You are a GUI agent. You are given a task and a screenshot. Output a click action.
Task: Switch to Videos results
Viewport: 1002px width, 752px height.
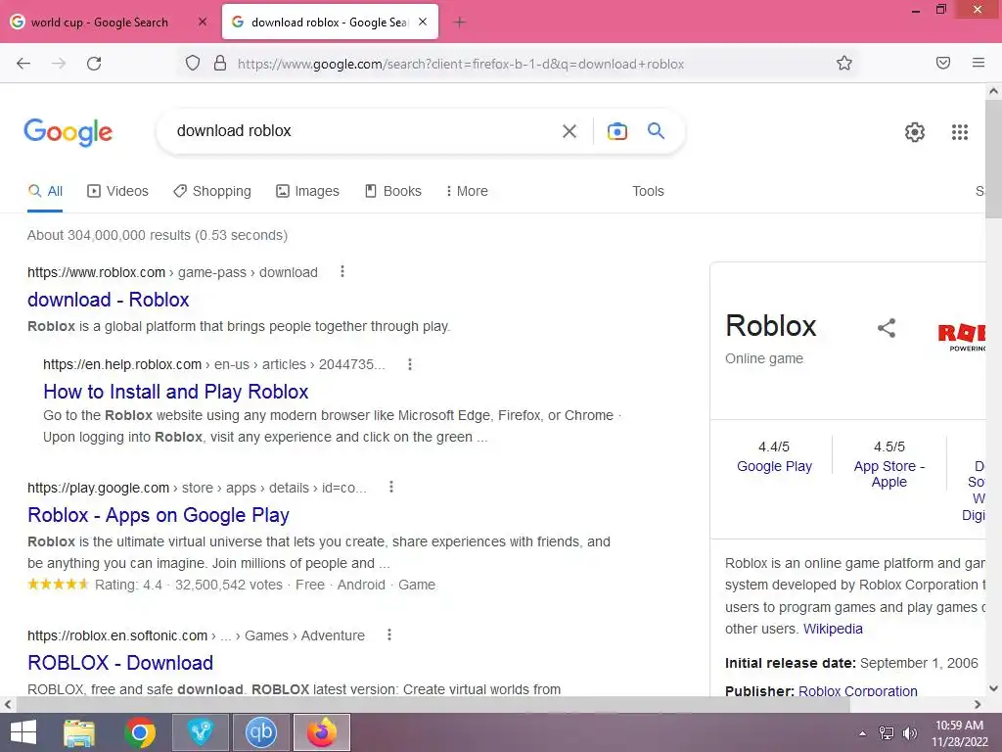[x=117, y=191]
